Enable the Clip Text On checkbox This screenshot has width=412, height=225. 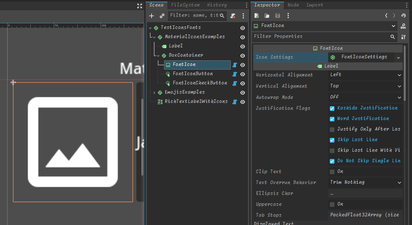pyautogui.click(x=332, y=172)
